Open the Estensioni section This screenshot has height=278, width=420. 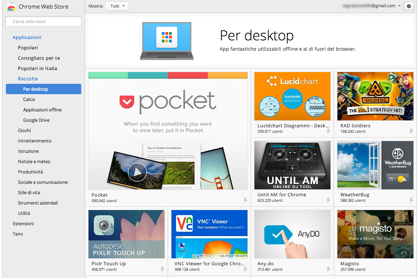(23, 224)
